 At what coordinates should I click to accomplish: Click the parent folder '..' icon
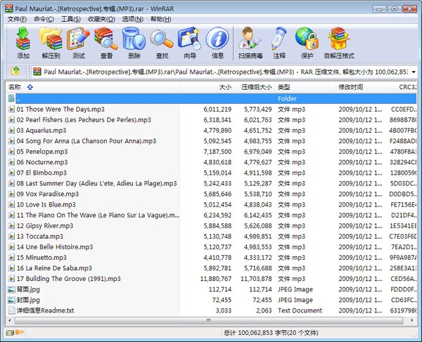pos(11,98)
